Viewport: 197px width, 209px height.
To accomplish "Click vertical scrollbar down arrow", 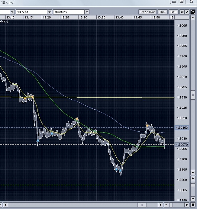I will click(x=193, y=173).
